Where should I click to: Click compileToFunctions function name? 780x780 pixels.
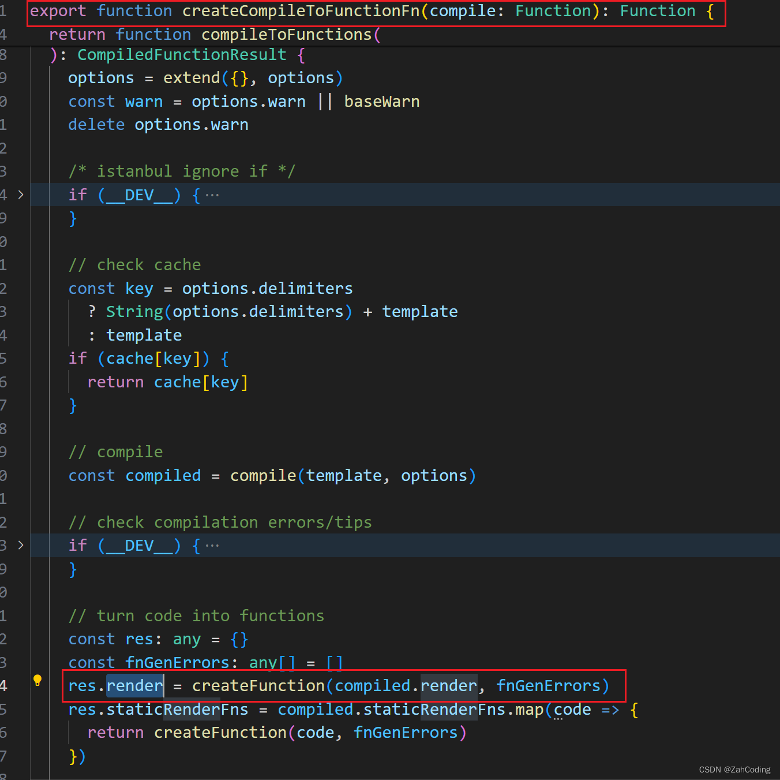click(x=287, y=35)
